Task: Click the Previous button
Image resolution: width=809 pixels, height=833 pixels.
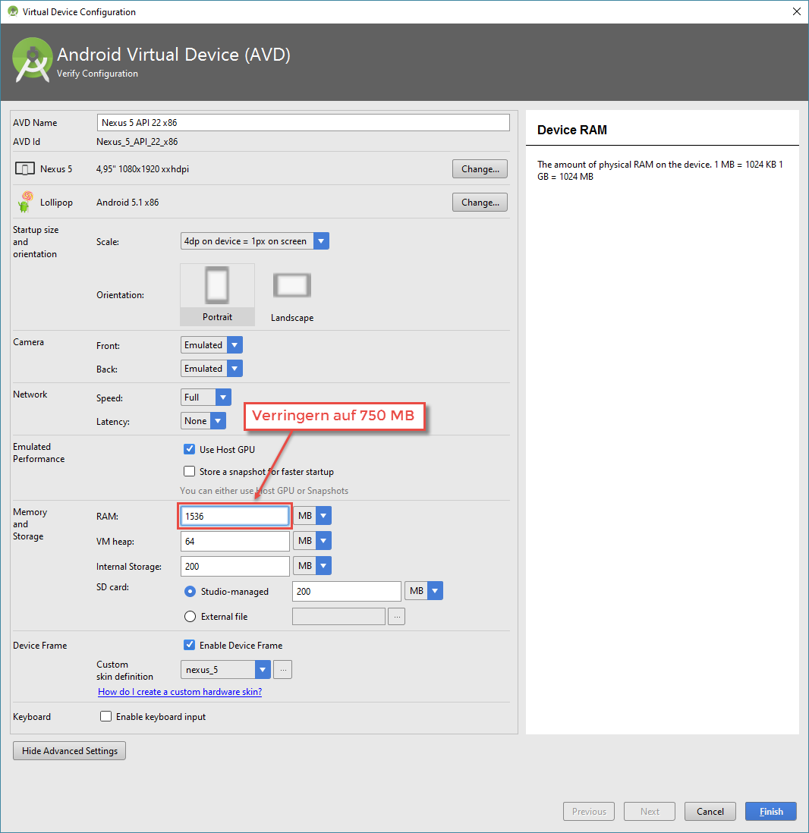Action: point(589,811)
